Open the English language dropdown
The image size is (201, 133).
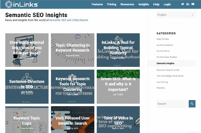176,15
